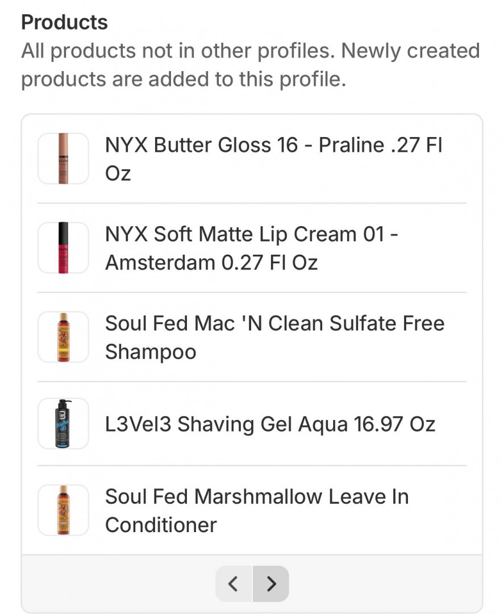Click the 'Amsterdam 0.27 Fl Oz' second line
The width and height of the screenshot is (504, 614).
pos(211,263)
